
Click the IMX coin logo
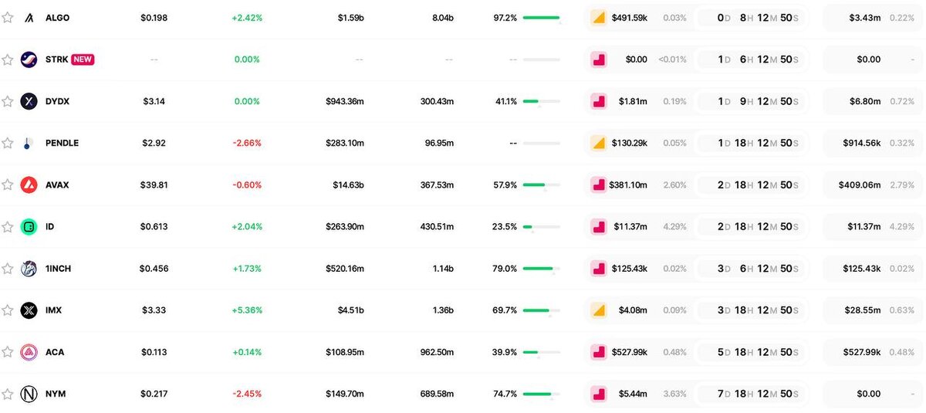point(29,310)
